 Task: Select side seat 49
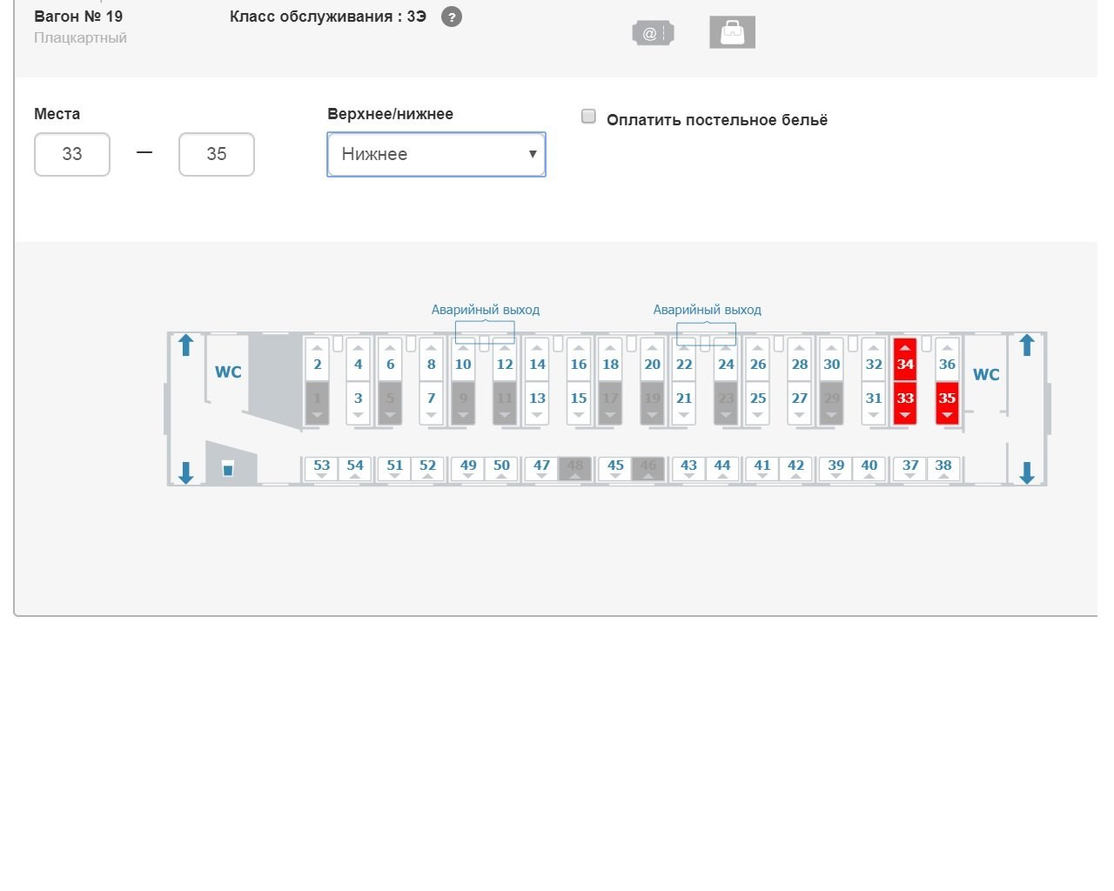click(468, 469)
